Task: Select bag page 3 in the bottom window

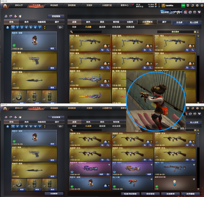Action: click(22, 126)
